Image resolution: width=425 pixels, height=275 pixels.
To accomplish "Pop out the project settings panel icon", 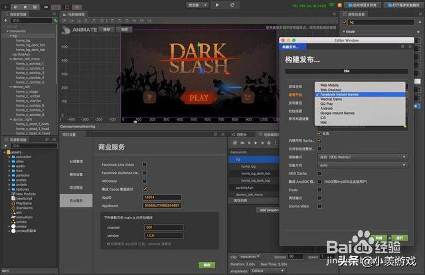I will [215, 134].
